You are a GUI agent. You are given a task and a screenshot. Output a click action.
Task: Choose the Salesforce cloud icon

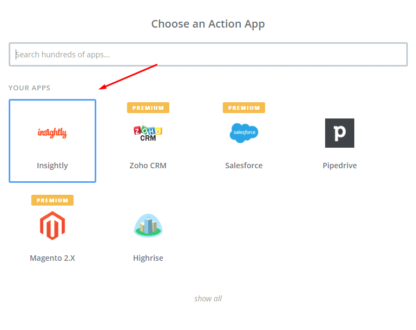coord(244,133)
